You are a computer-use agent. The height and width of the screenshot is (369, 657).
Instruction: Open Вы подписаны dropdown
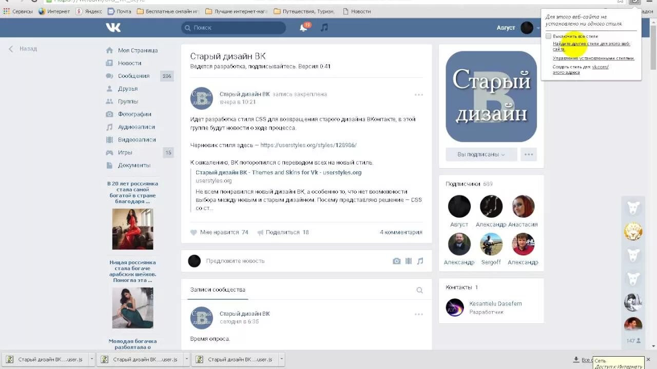[x=481, y=154]
